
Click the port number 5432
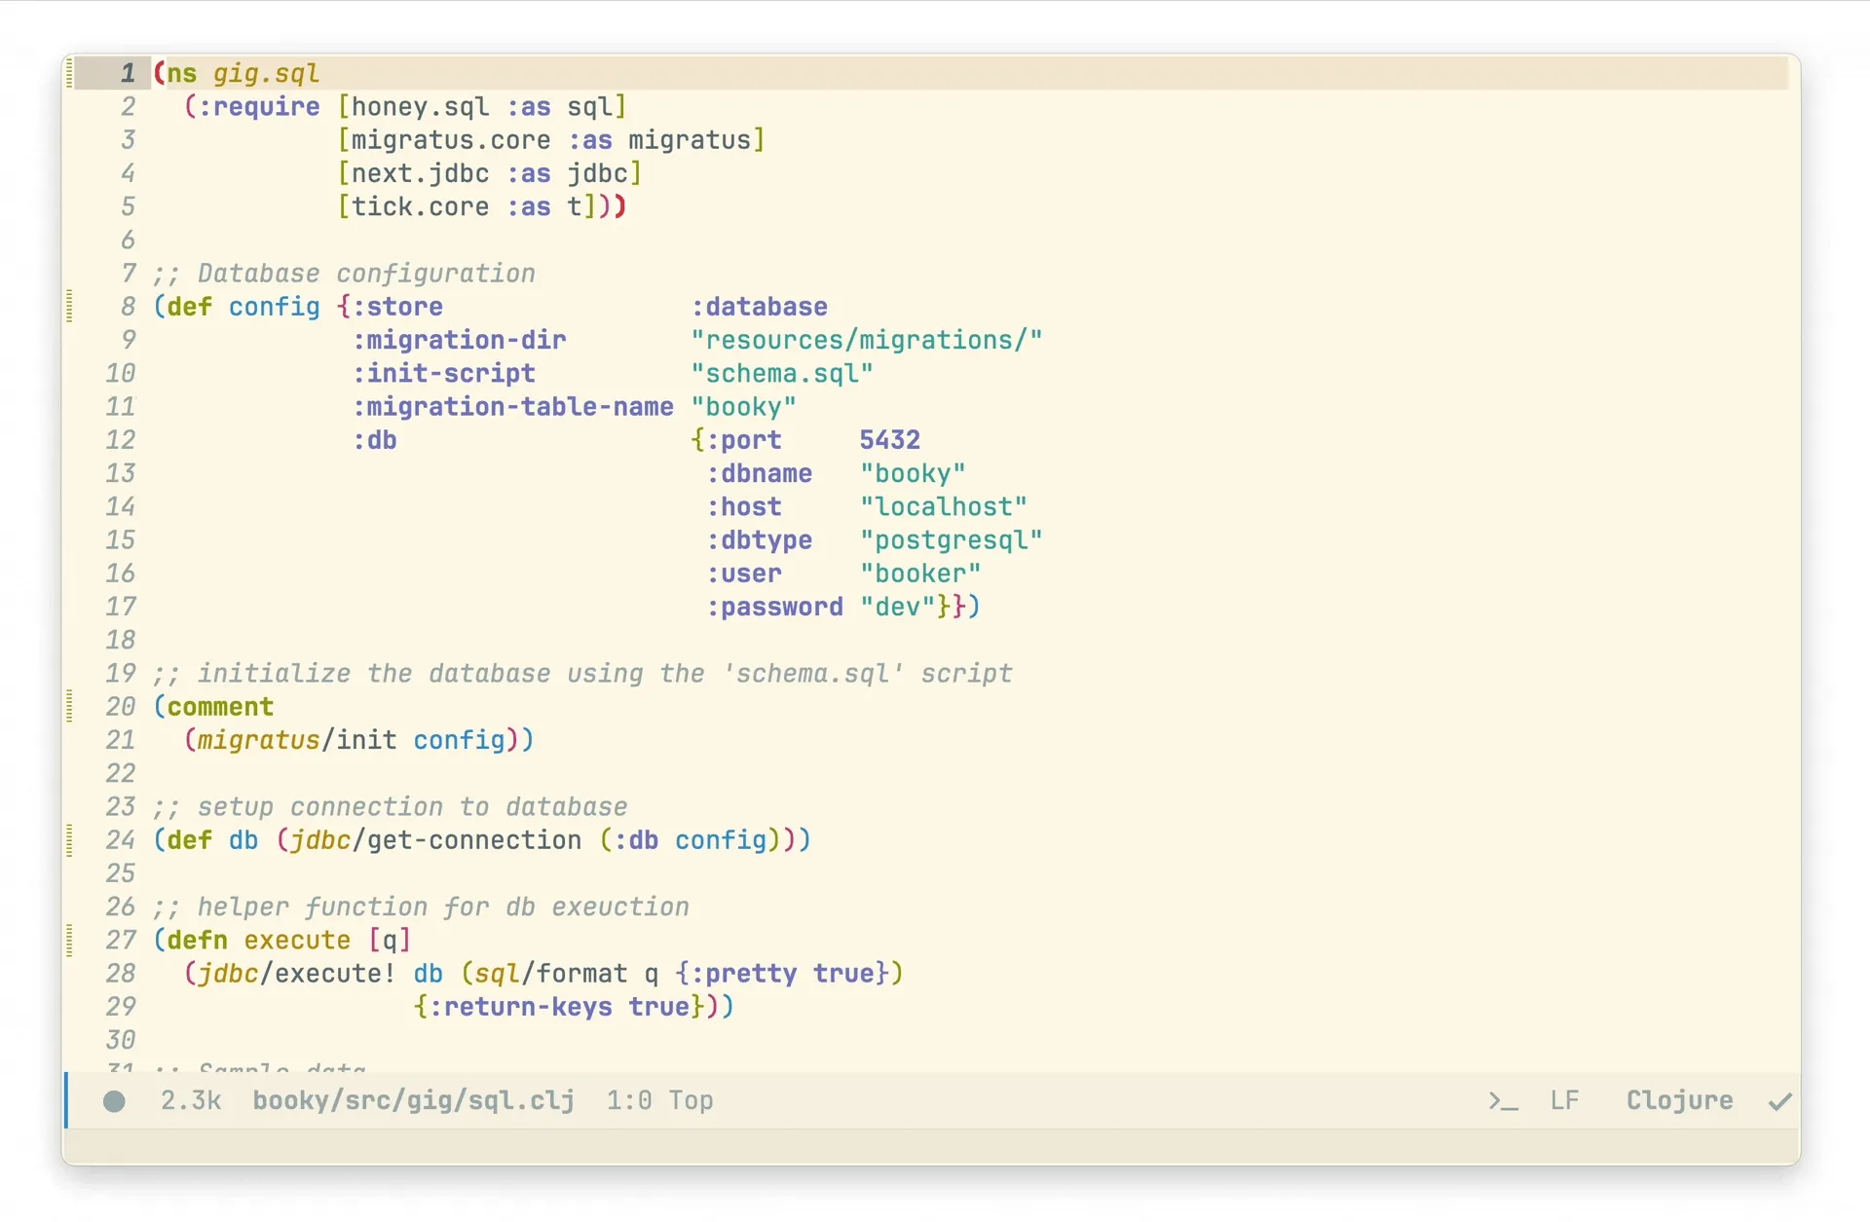(x=889, y=440)
